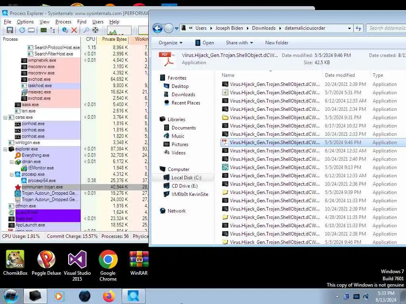This screenshot has height=304, width=406.
Task: Open the Share with dropdown
Action: 239,43
